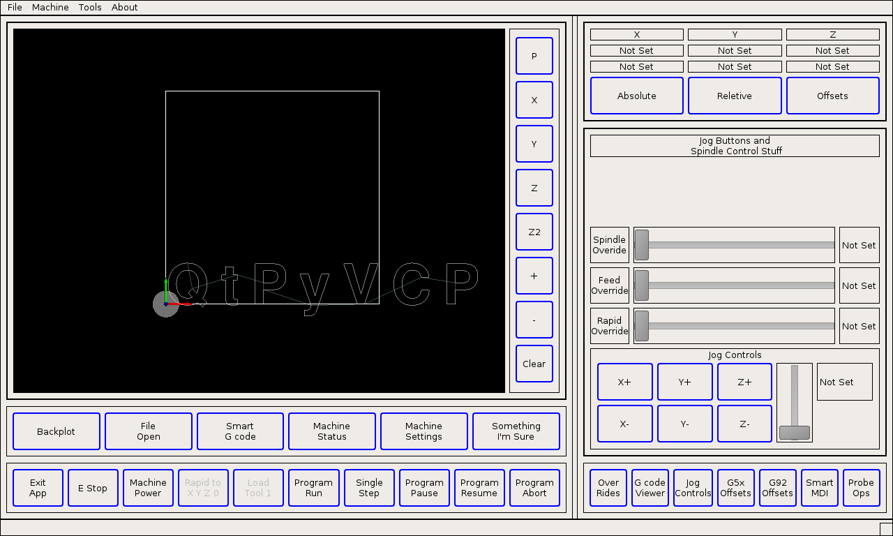Click the X axis header label
The image size is (893, 536).
pyautogui.click(x=637, y=34)
